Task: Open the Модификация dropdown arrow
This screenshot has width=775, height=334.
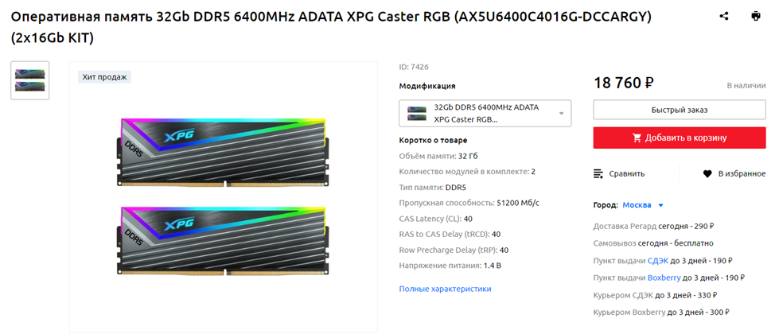Action: click(561, 113)
